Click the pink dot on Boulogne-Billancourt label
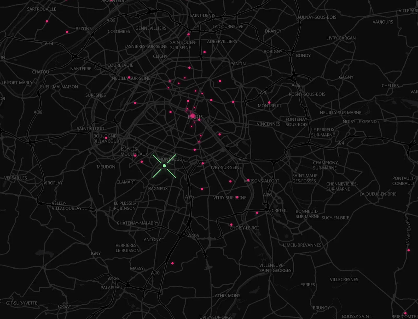 106,138
